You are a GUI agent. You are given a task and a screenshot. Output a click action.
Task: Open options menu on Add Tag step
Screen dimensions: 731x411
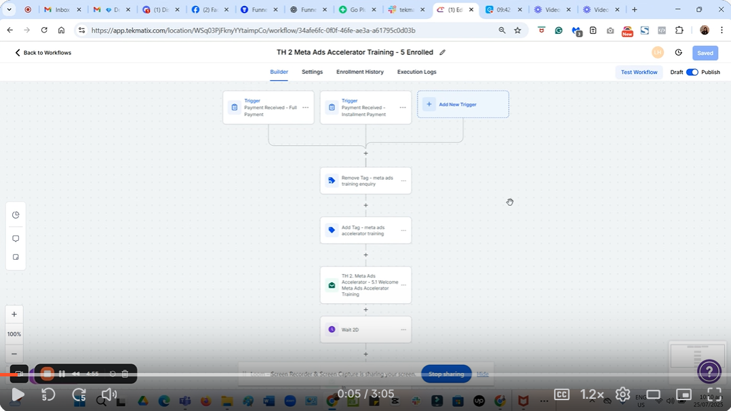click(403, 231)
